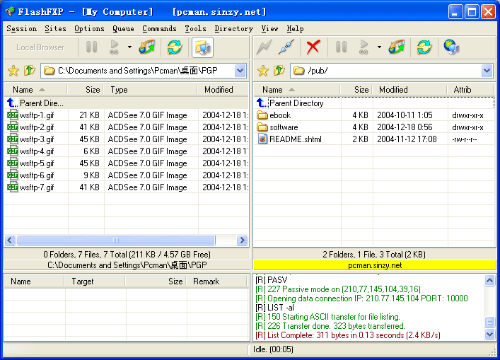Click the remote pane connect lightning icon
The height and width of the screenshot is (360, 500).
click(264, 47)
